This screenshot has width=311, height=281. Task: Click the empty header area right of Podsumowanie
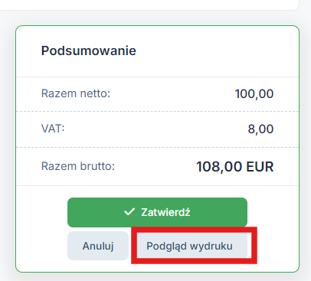pyautogui.click(x=217, y=51)
